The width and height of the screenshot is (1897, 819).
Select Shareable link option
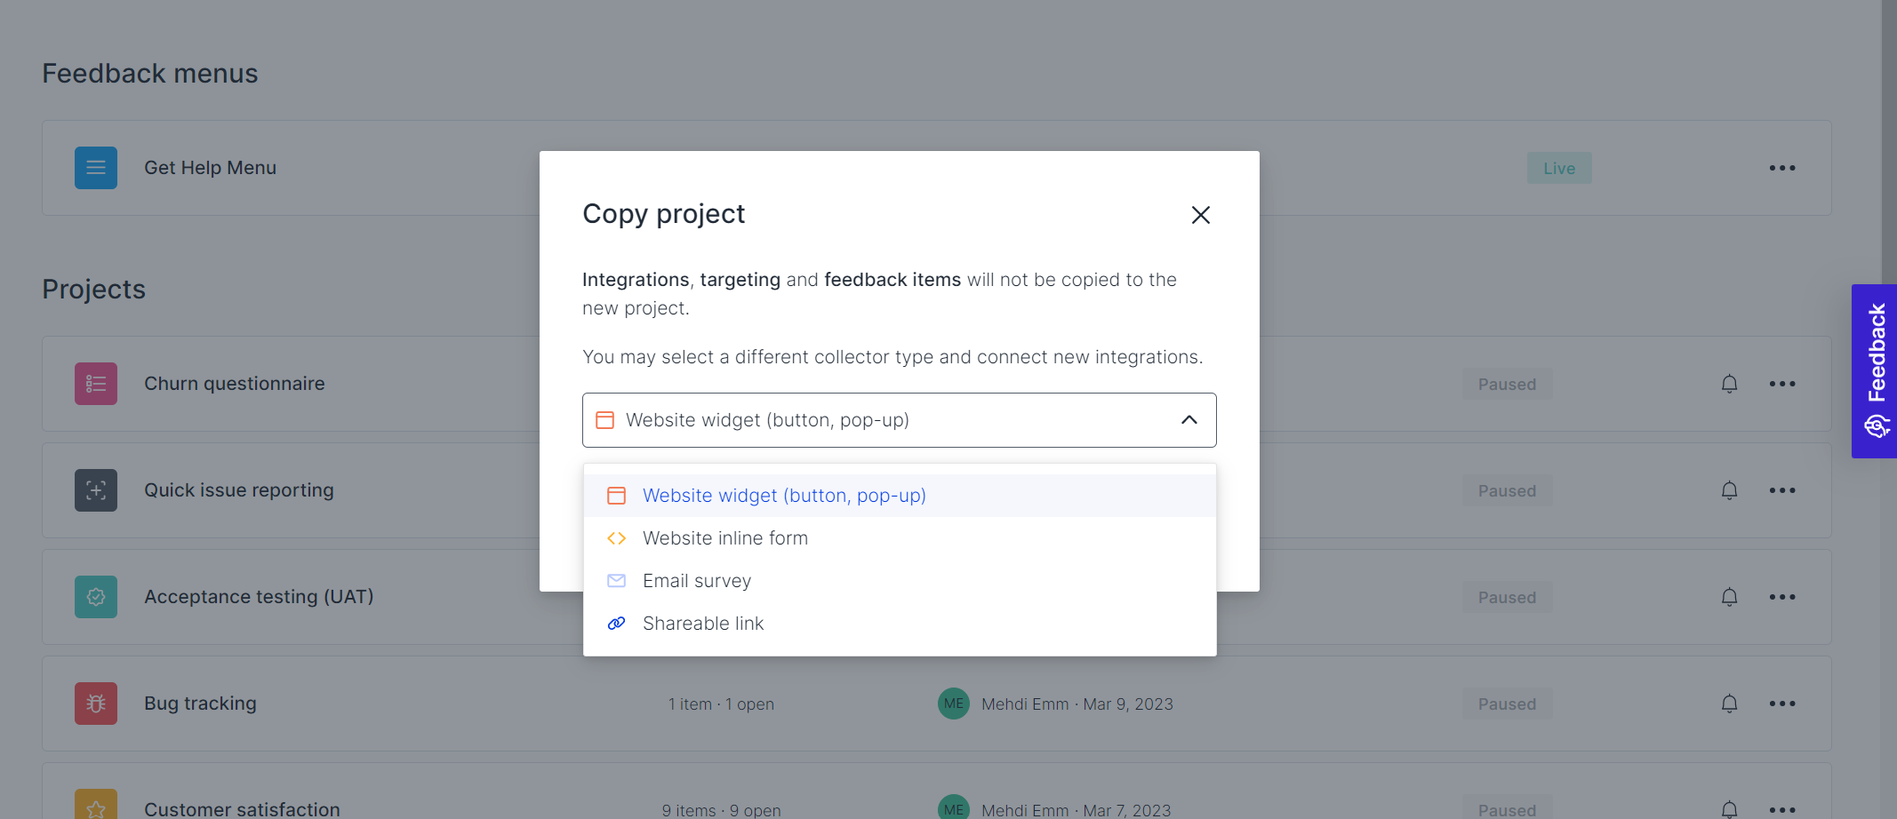[900, 624]
